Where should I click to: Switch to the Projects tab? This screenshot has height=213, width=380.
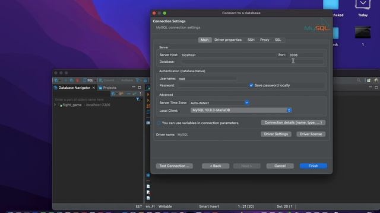(107, 88)
